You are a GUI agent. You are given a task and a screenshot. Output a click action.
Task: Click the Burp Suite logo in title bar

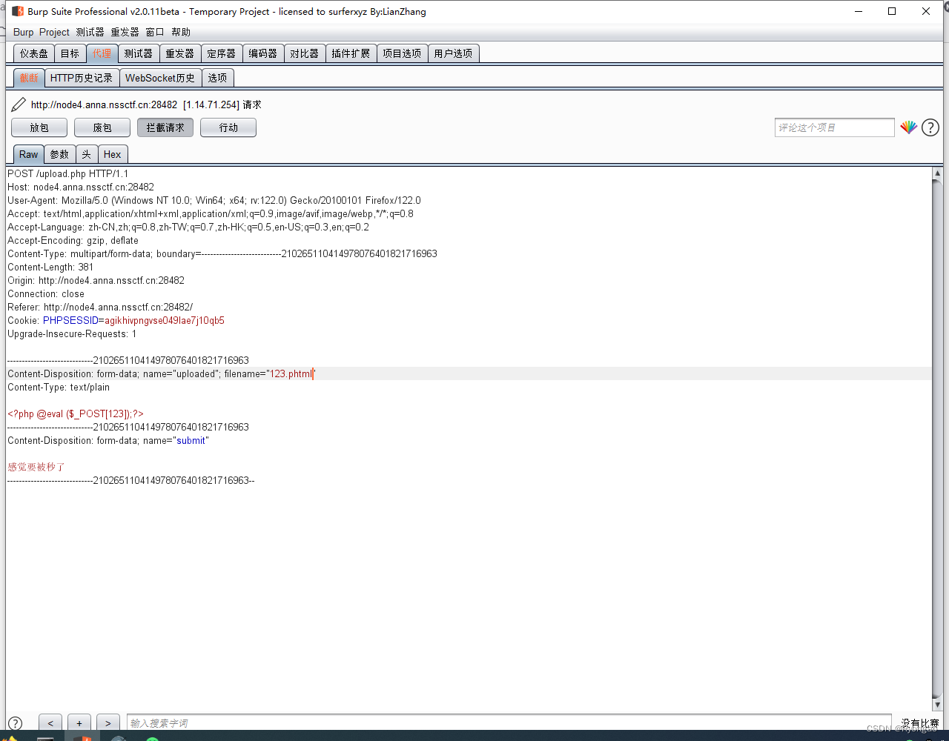pos(18,11)
